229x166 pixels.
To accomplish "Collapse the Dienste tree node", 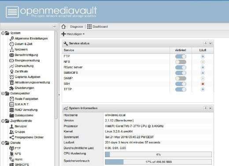I will coord(3,143).
